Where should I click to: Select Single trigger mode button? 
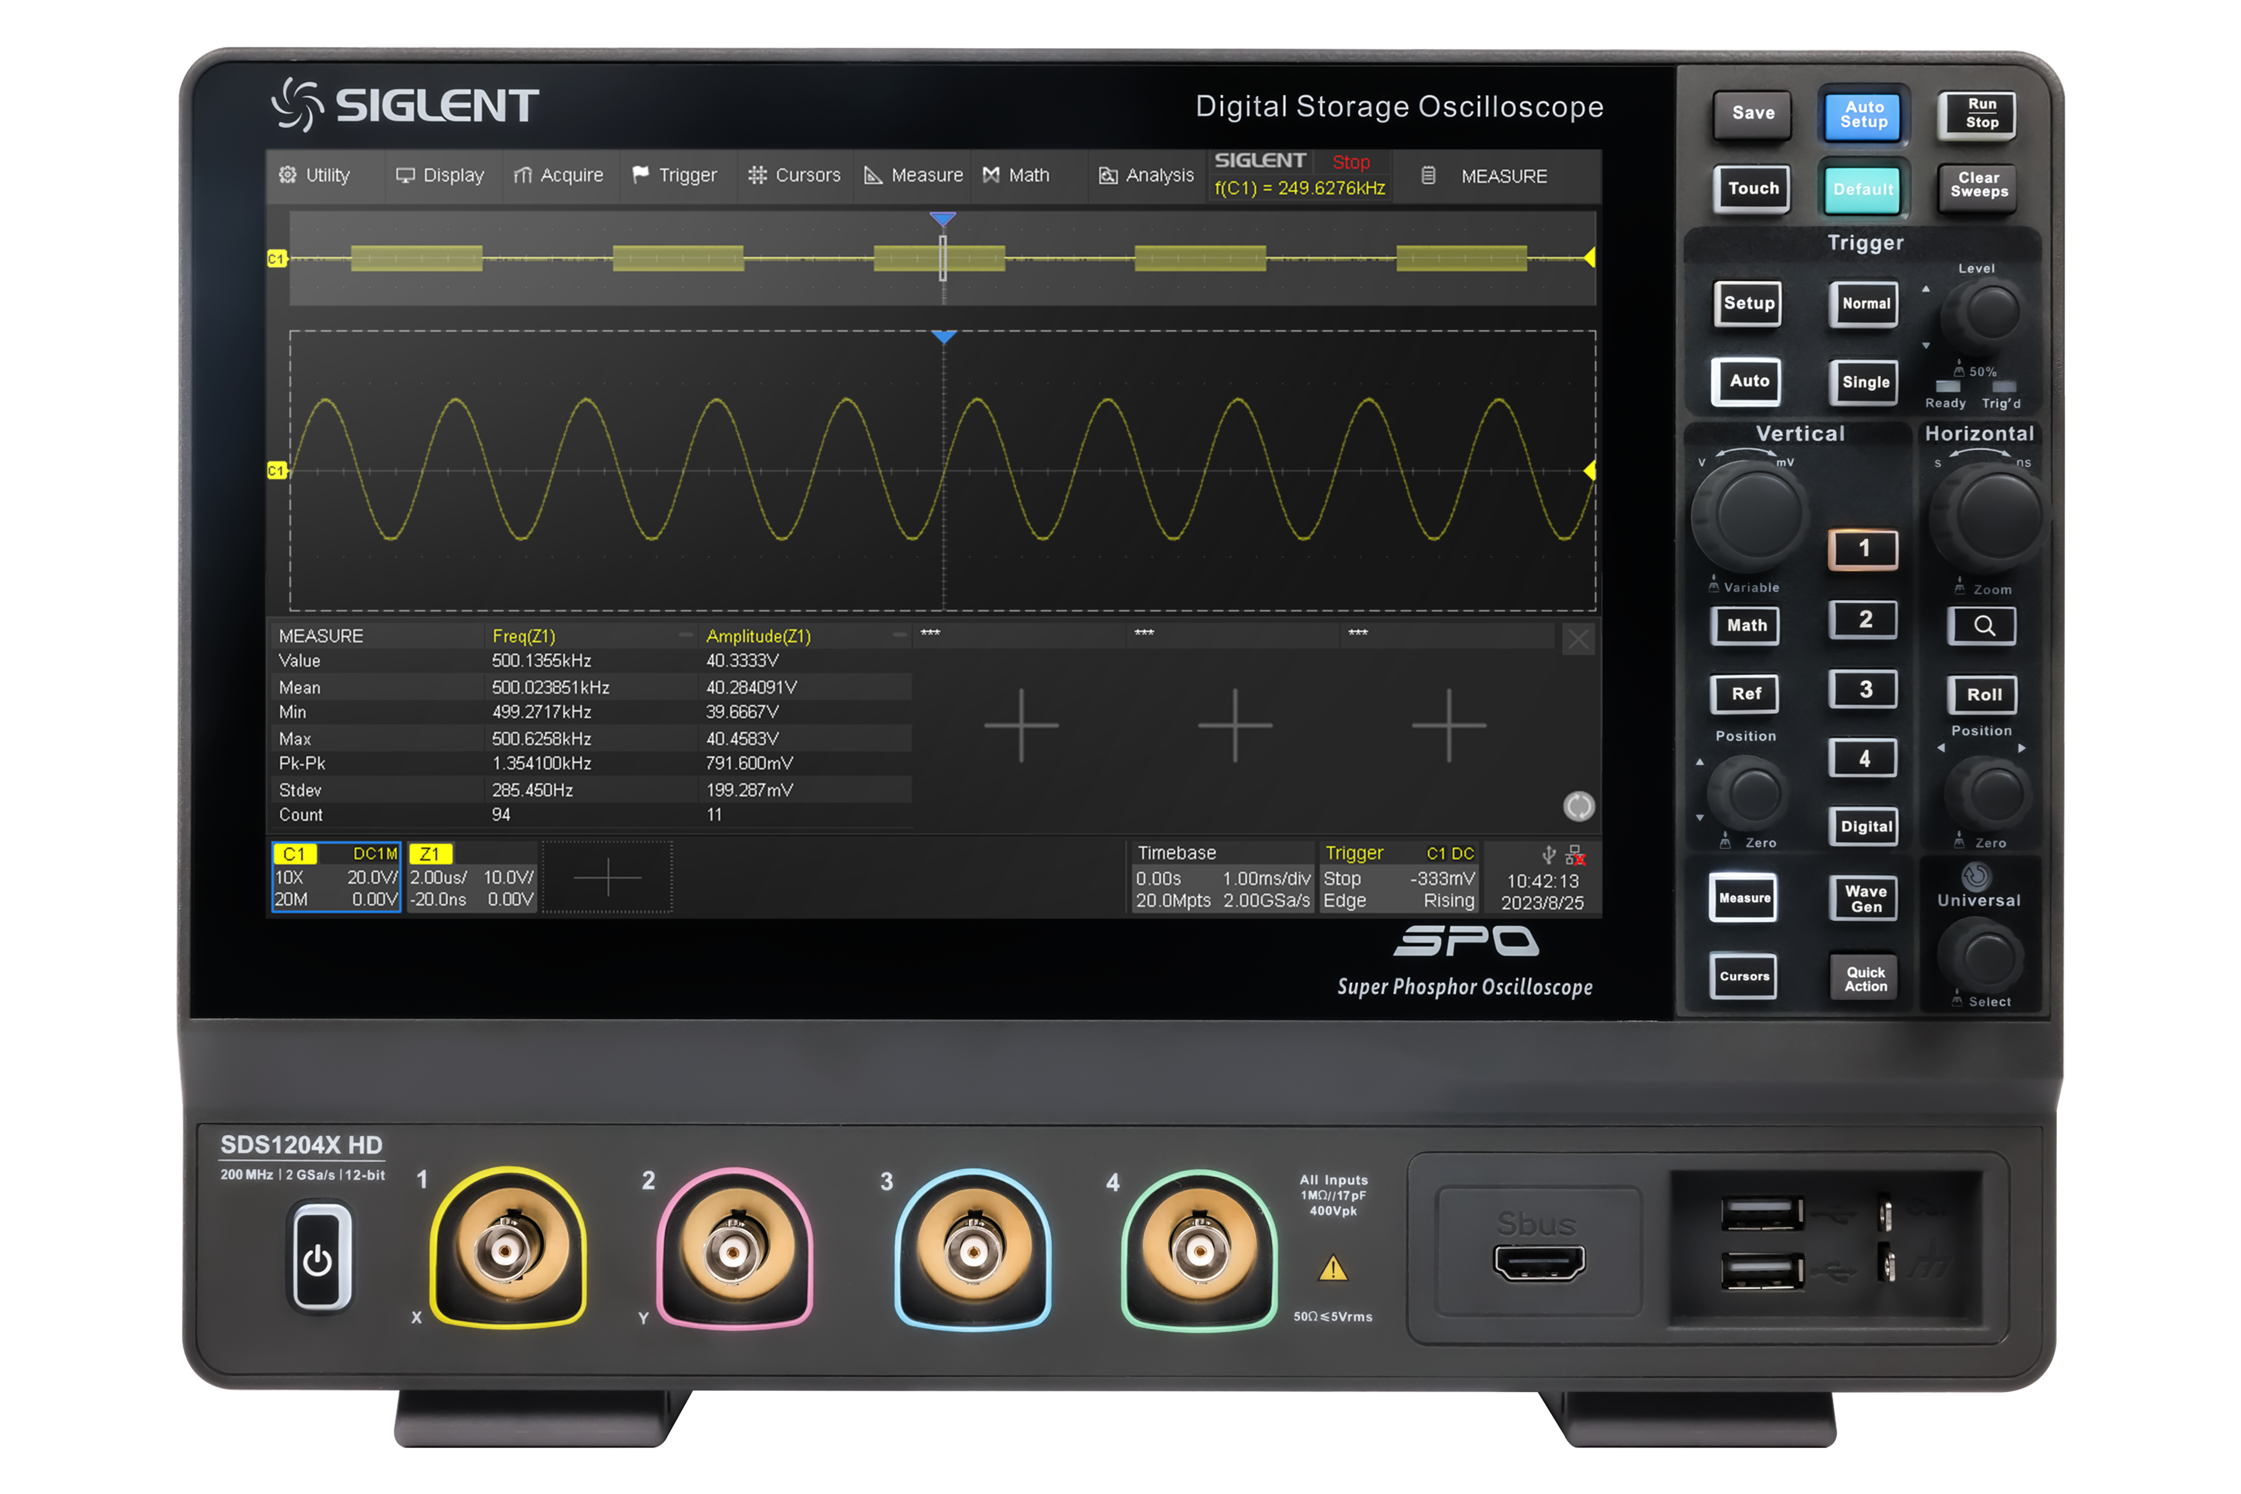1864,383
